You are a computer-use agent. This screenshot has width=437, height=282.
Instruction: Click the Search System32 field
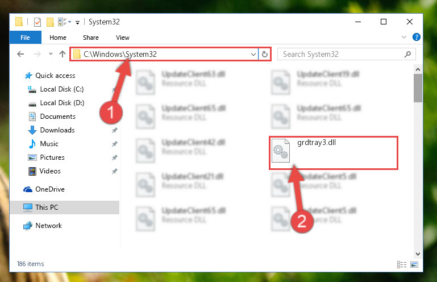click(x=343, y=54)
